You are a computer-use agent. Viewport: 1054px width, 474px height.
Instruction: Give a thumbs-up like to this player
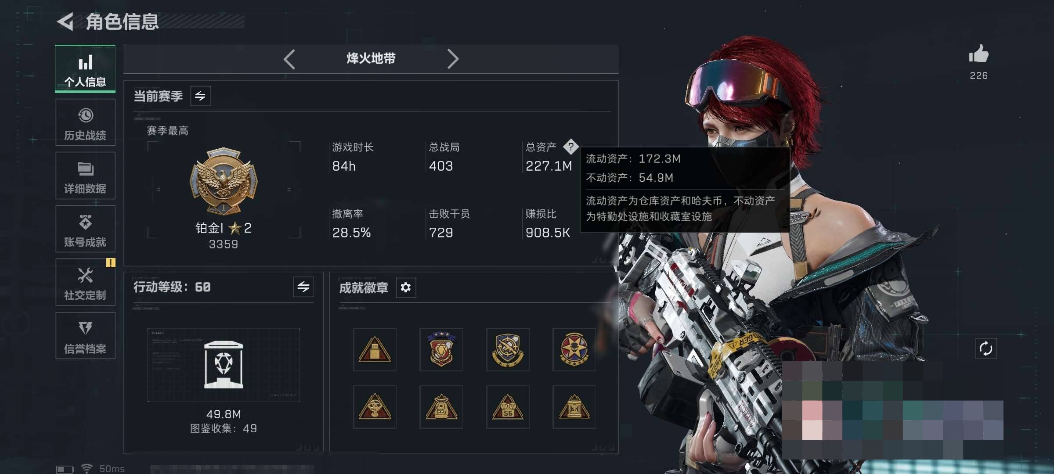pos(978,54)
